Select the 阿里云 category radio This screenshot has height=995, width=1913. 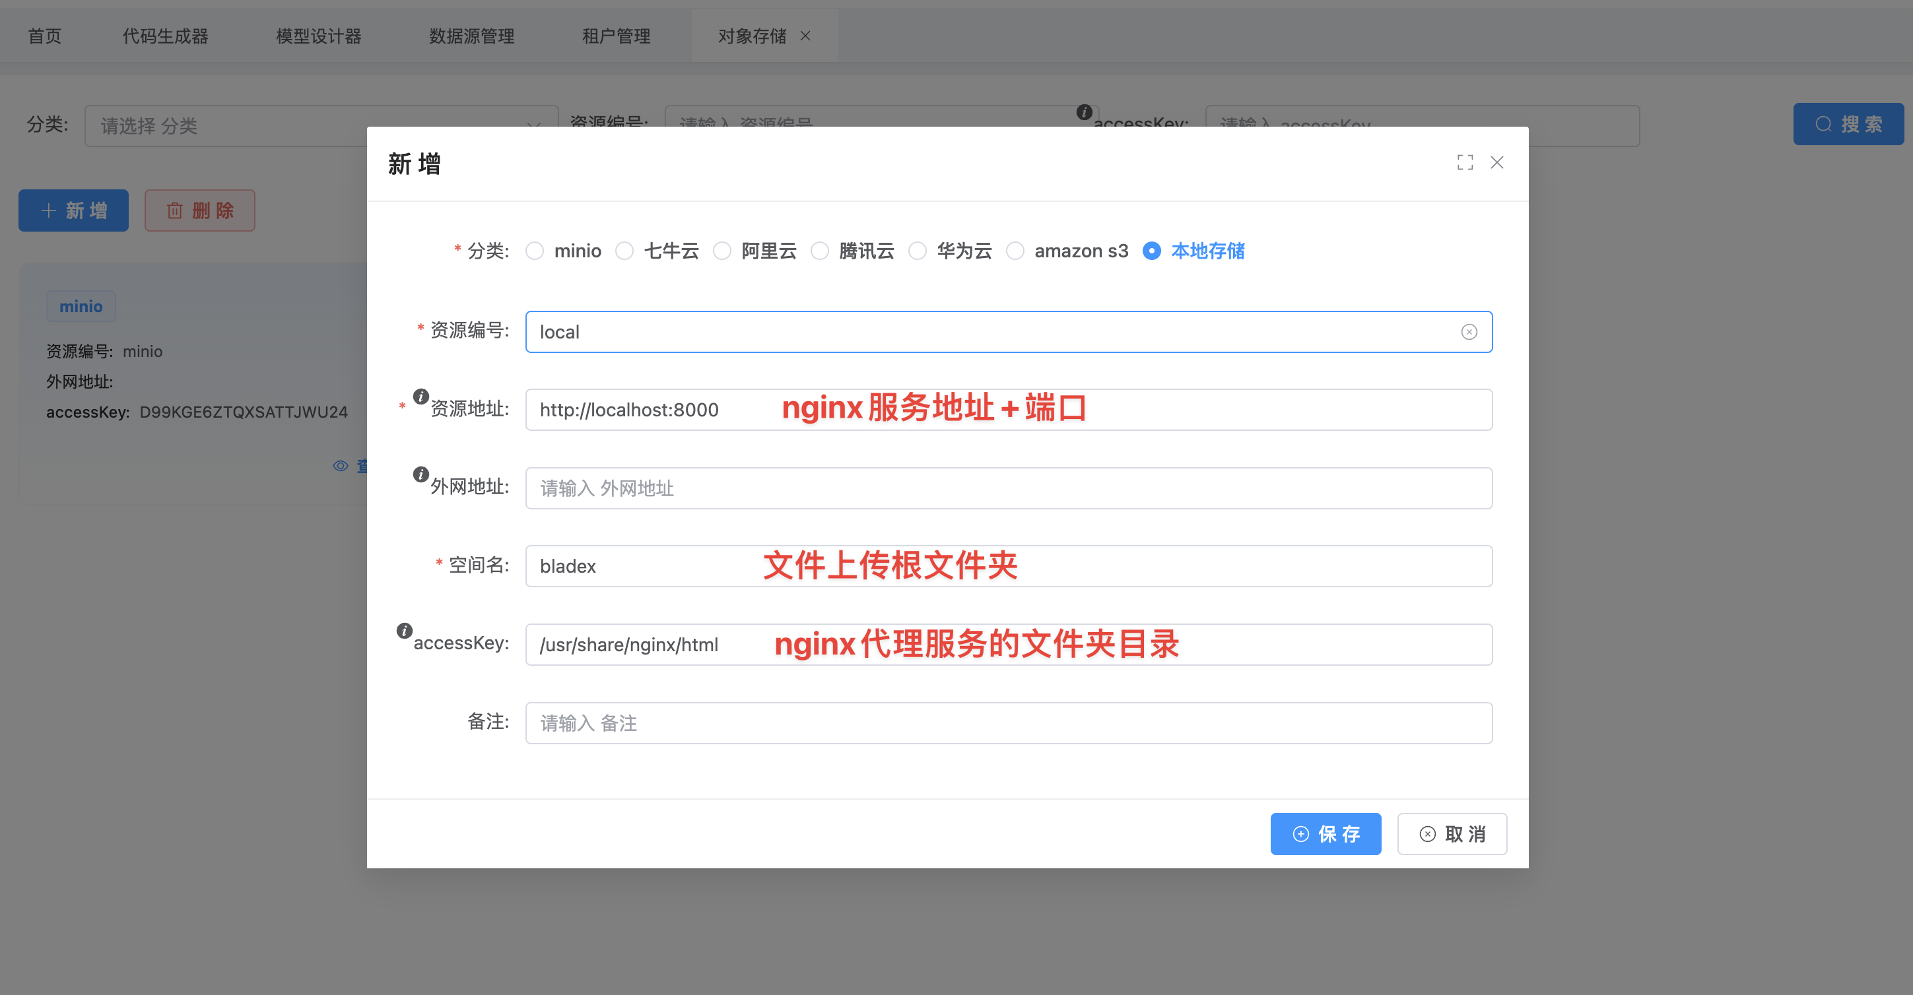722,251
